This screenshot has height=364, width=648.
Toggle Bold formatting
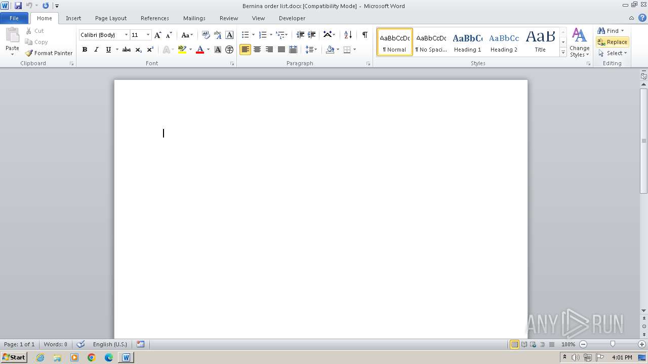[x=85, y=50]
